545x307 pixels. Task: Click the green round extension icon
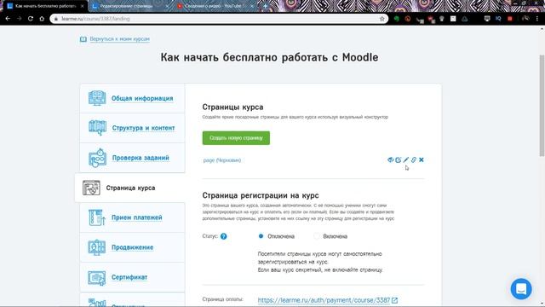coord(396,19)
